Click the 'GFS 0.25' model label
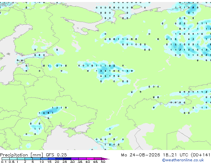The height and width of the screenshot is (163, 211). tap(56, 155)
